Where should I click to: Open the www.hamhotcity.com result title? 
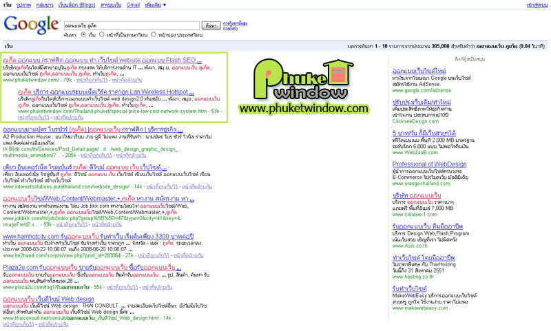pyautogui.click(x=98, y=236)
